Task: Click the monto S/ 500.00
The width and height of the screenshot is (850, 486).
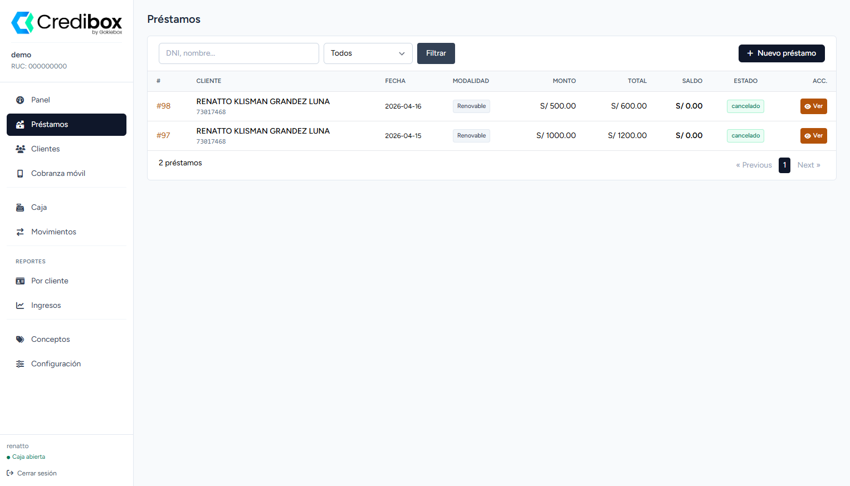Action: 558,106
